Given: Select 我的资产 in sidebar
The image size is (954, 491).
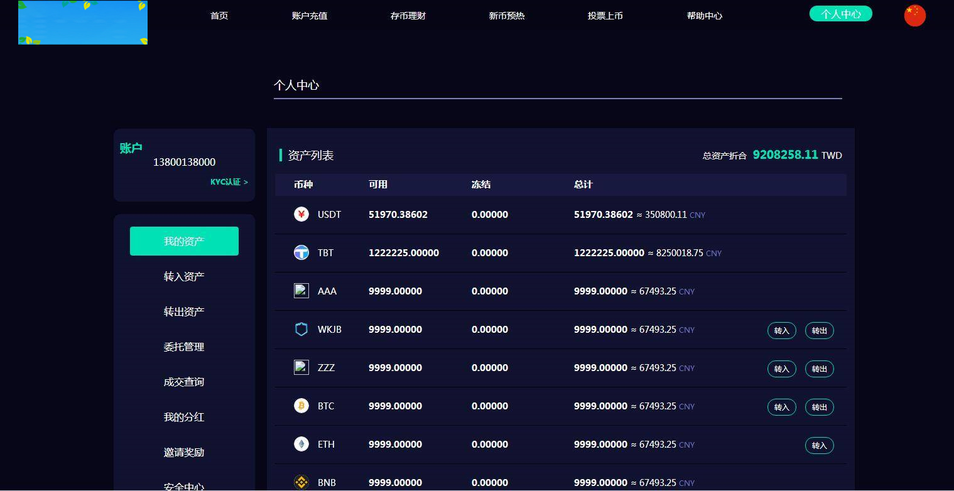Looking at the screenshot, I should coord(184,241).
